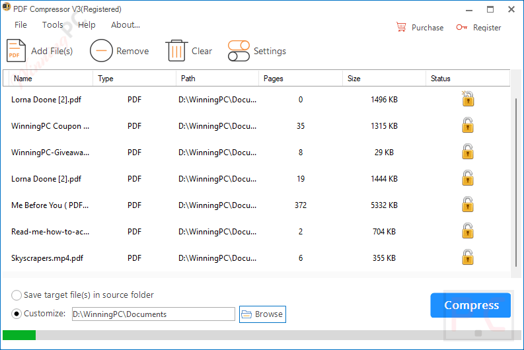Click the lock icon for Skyscrapers.mp4.pdf row
The image size is (524, 350).
tap(468, 257)
